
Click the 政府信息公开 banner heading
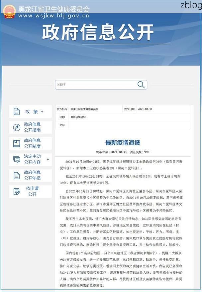click(98, 32)
